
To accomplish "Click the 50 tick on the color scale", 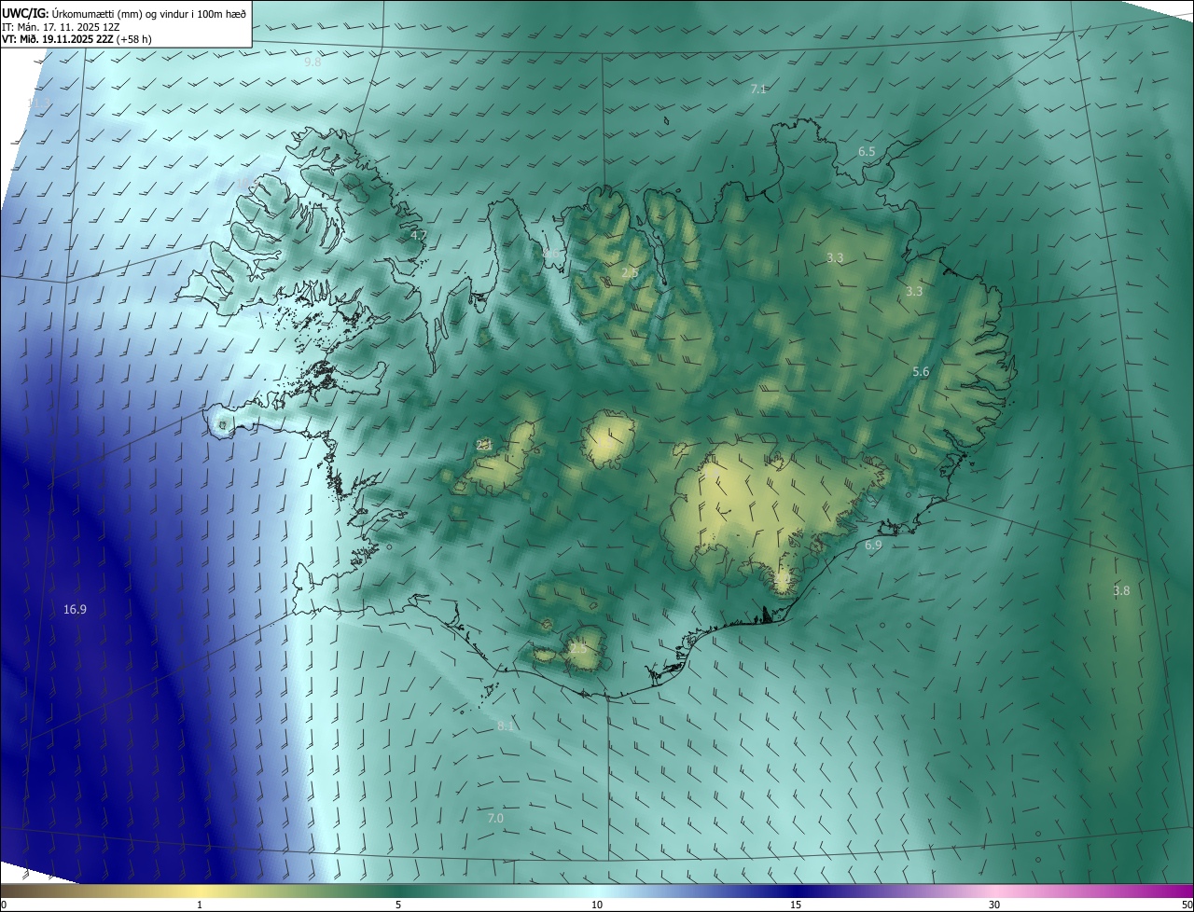I will 1187,905.
